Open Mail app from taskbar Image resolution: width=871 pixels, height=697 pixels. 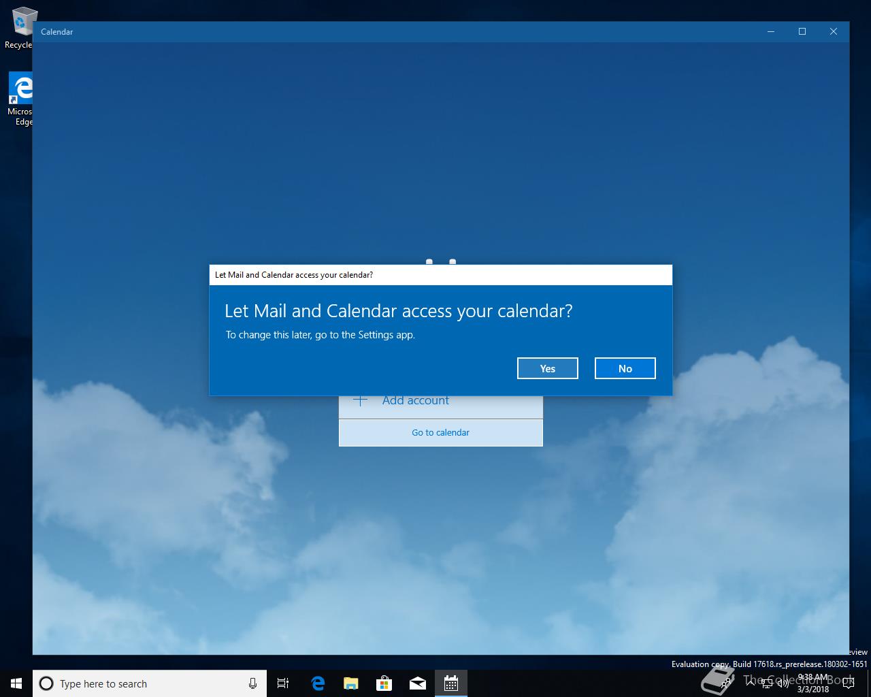pos(418,683)
